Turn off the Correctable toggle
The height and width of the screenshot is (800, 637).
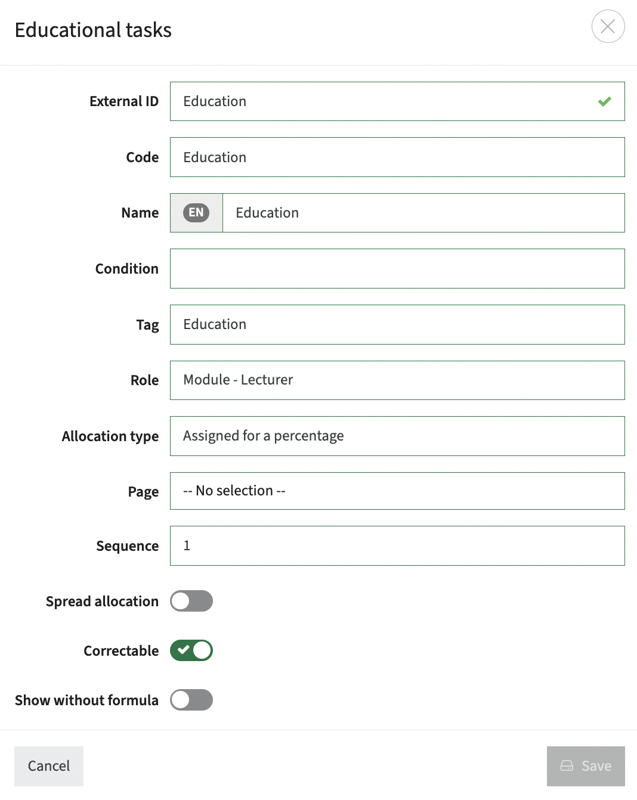191,650
